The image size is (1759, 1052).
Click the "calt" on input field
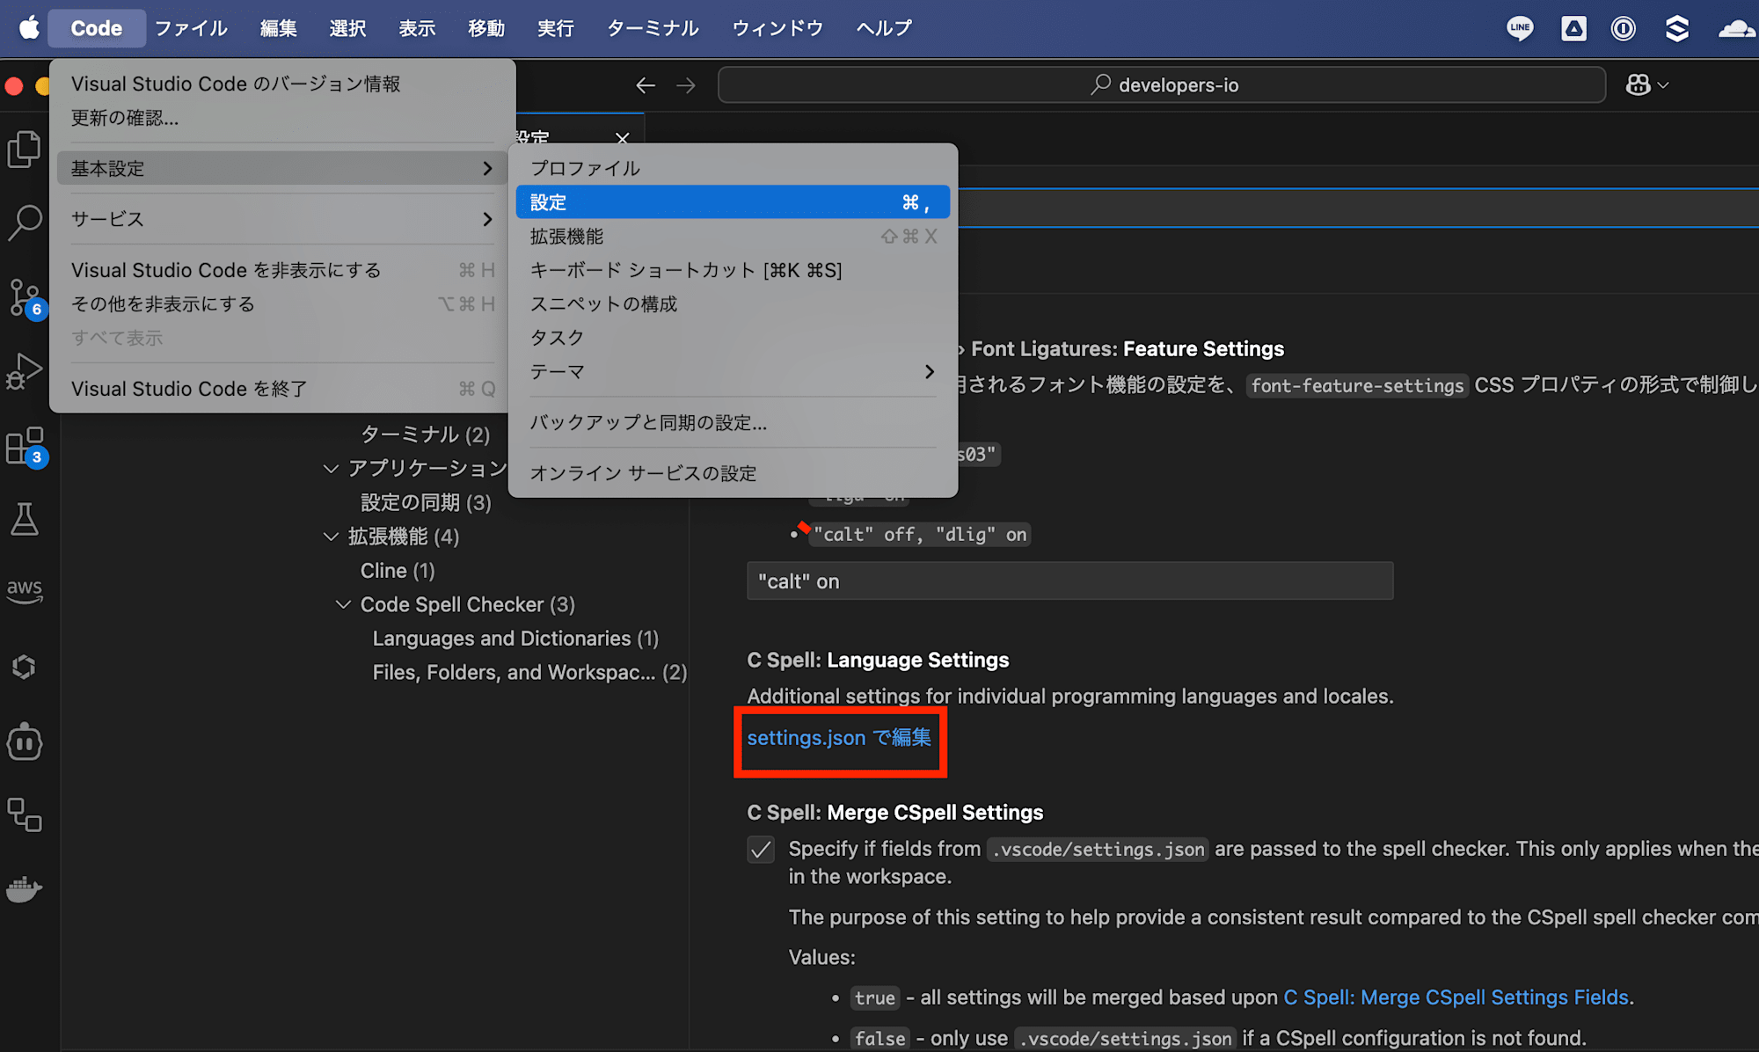1069,581
